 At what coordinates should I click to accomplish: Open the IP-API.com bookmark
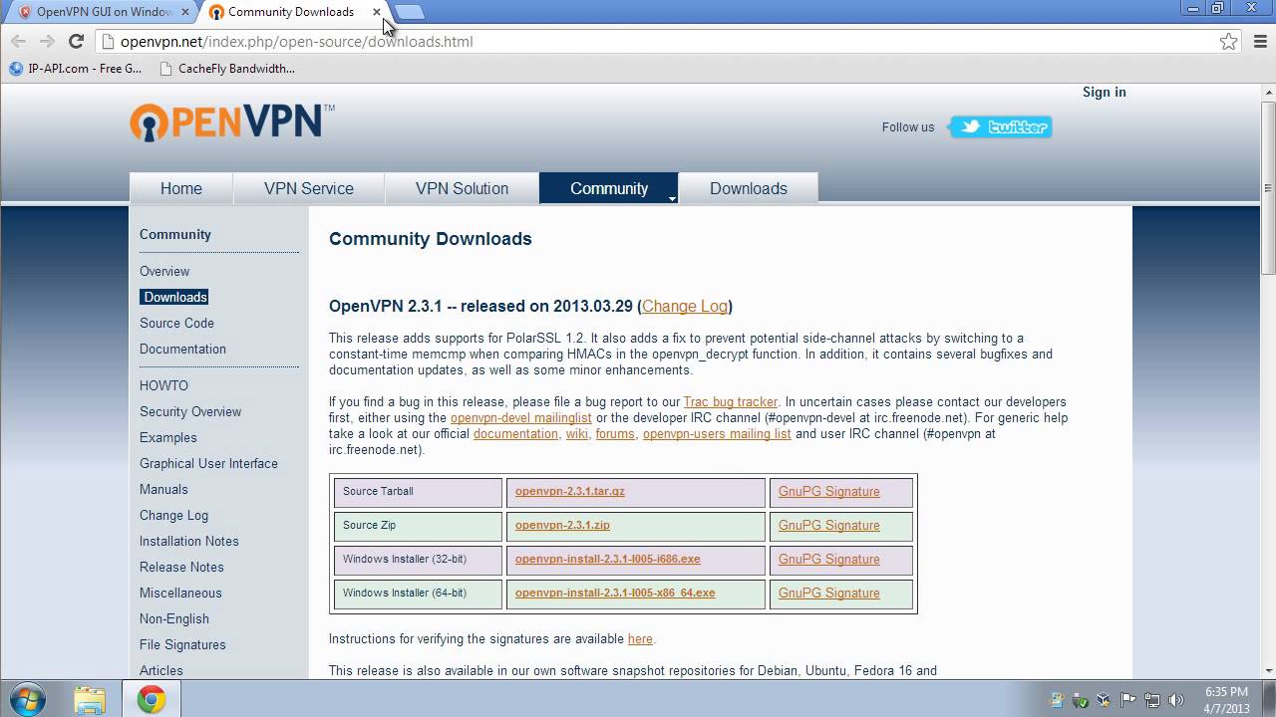pyautogui.click(x=76, y=69)
